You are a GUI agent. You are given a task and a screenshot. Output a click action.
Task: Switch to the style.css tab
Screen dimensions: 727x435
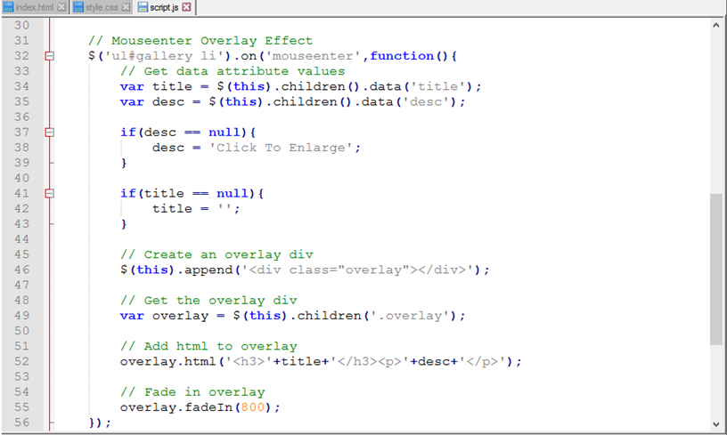pyautogui.click(x=102, y=7)
